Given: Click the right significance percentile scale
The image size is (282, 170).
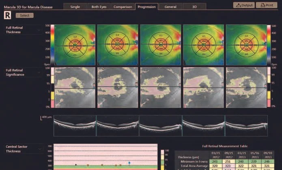Looking at the screenshot, I should pos(269,87).
